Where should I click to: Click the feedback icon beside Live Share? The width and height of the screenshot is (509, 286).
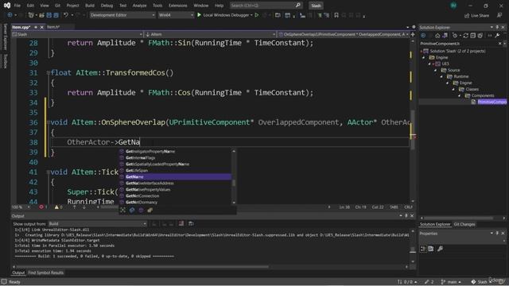pos(499,15)
